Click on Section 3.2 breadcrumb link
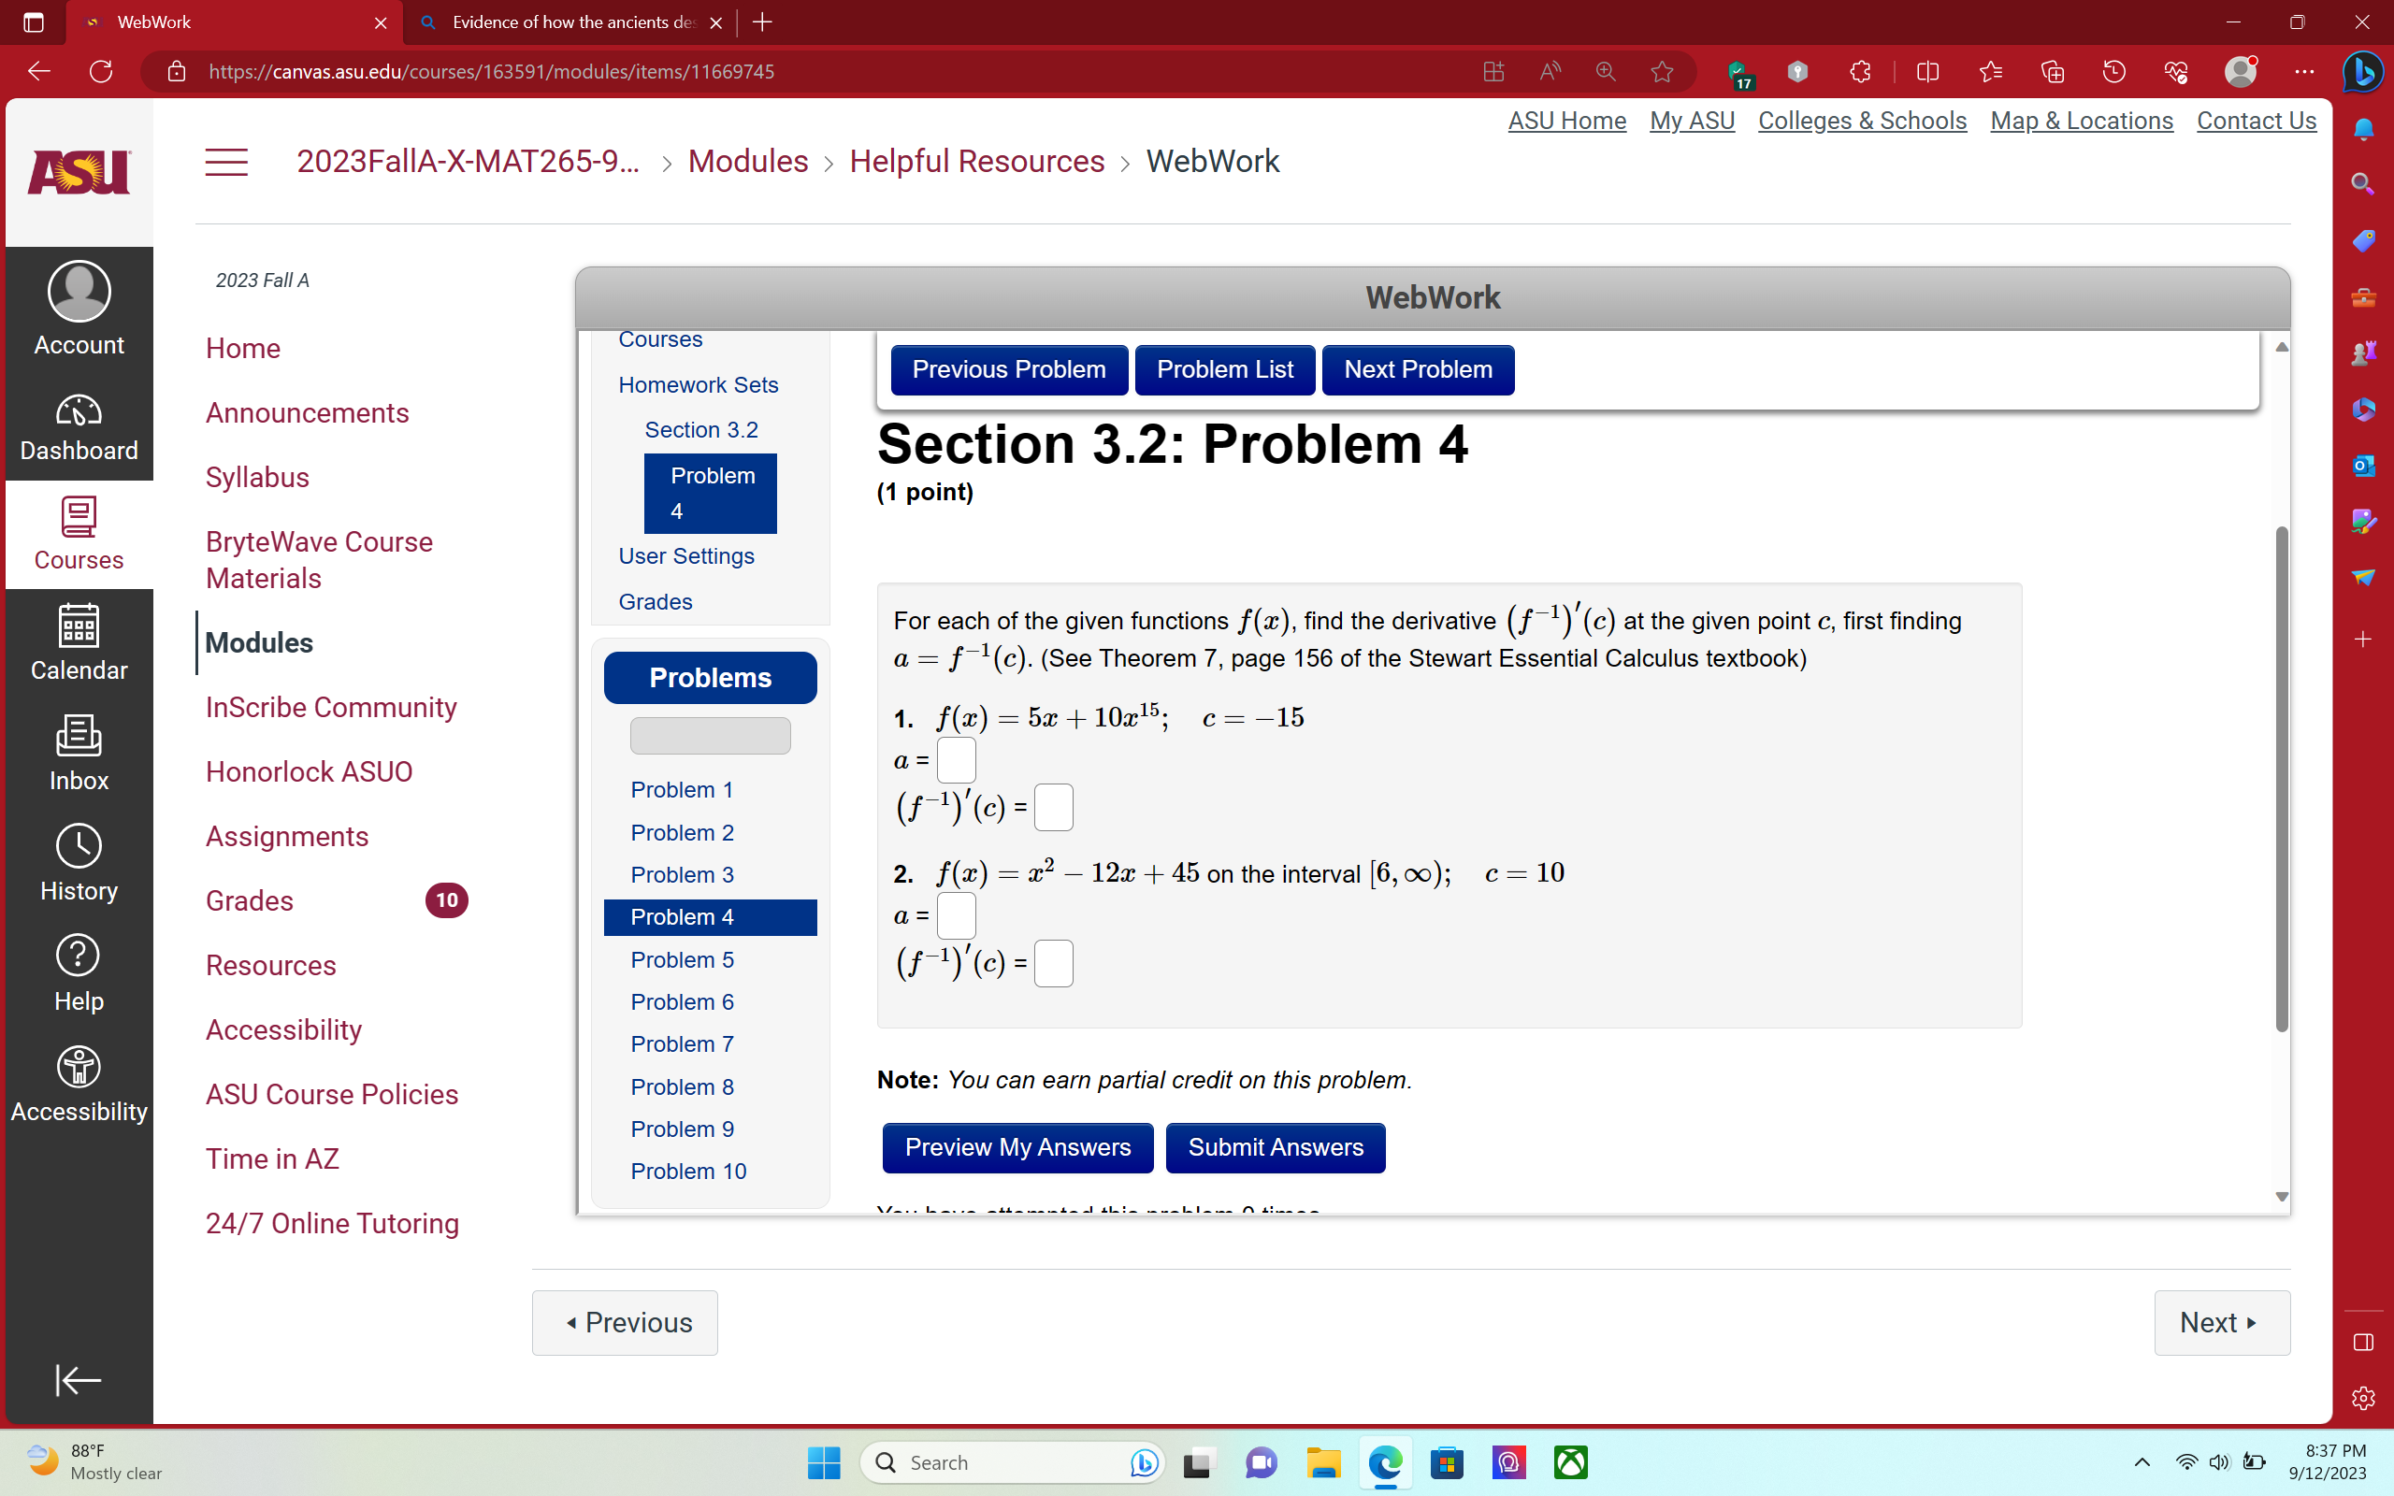2394x1496 pixels. [x=699, y=429]
